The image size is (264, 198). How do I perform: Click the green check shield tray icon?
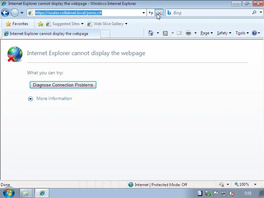pos(208,194)
